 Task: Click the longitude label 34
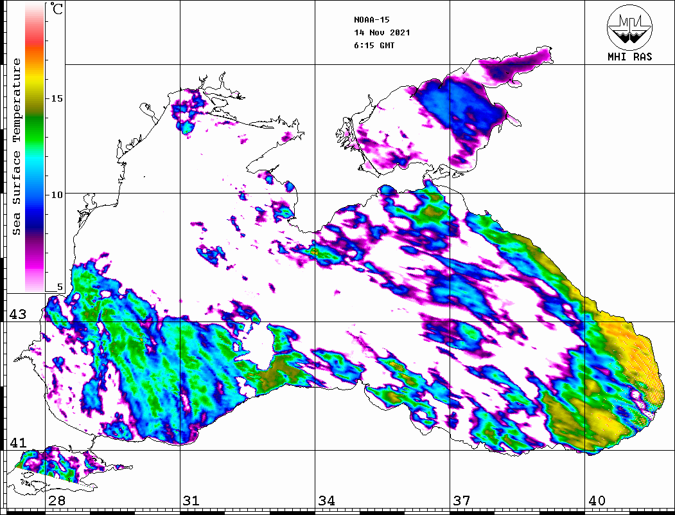(326, 501)
